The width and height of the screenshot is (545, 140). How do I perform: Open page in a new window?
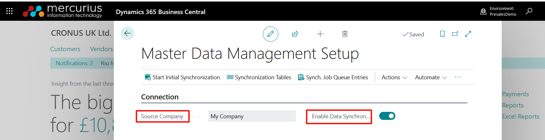455,34
